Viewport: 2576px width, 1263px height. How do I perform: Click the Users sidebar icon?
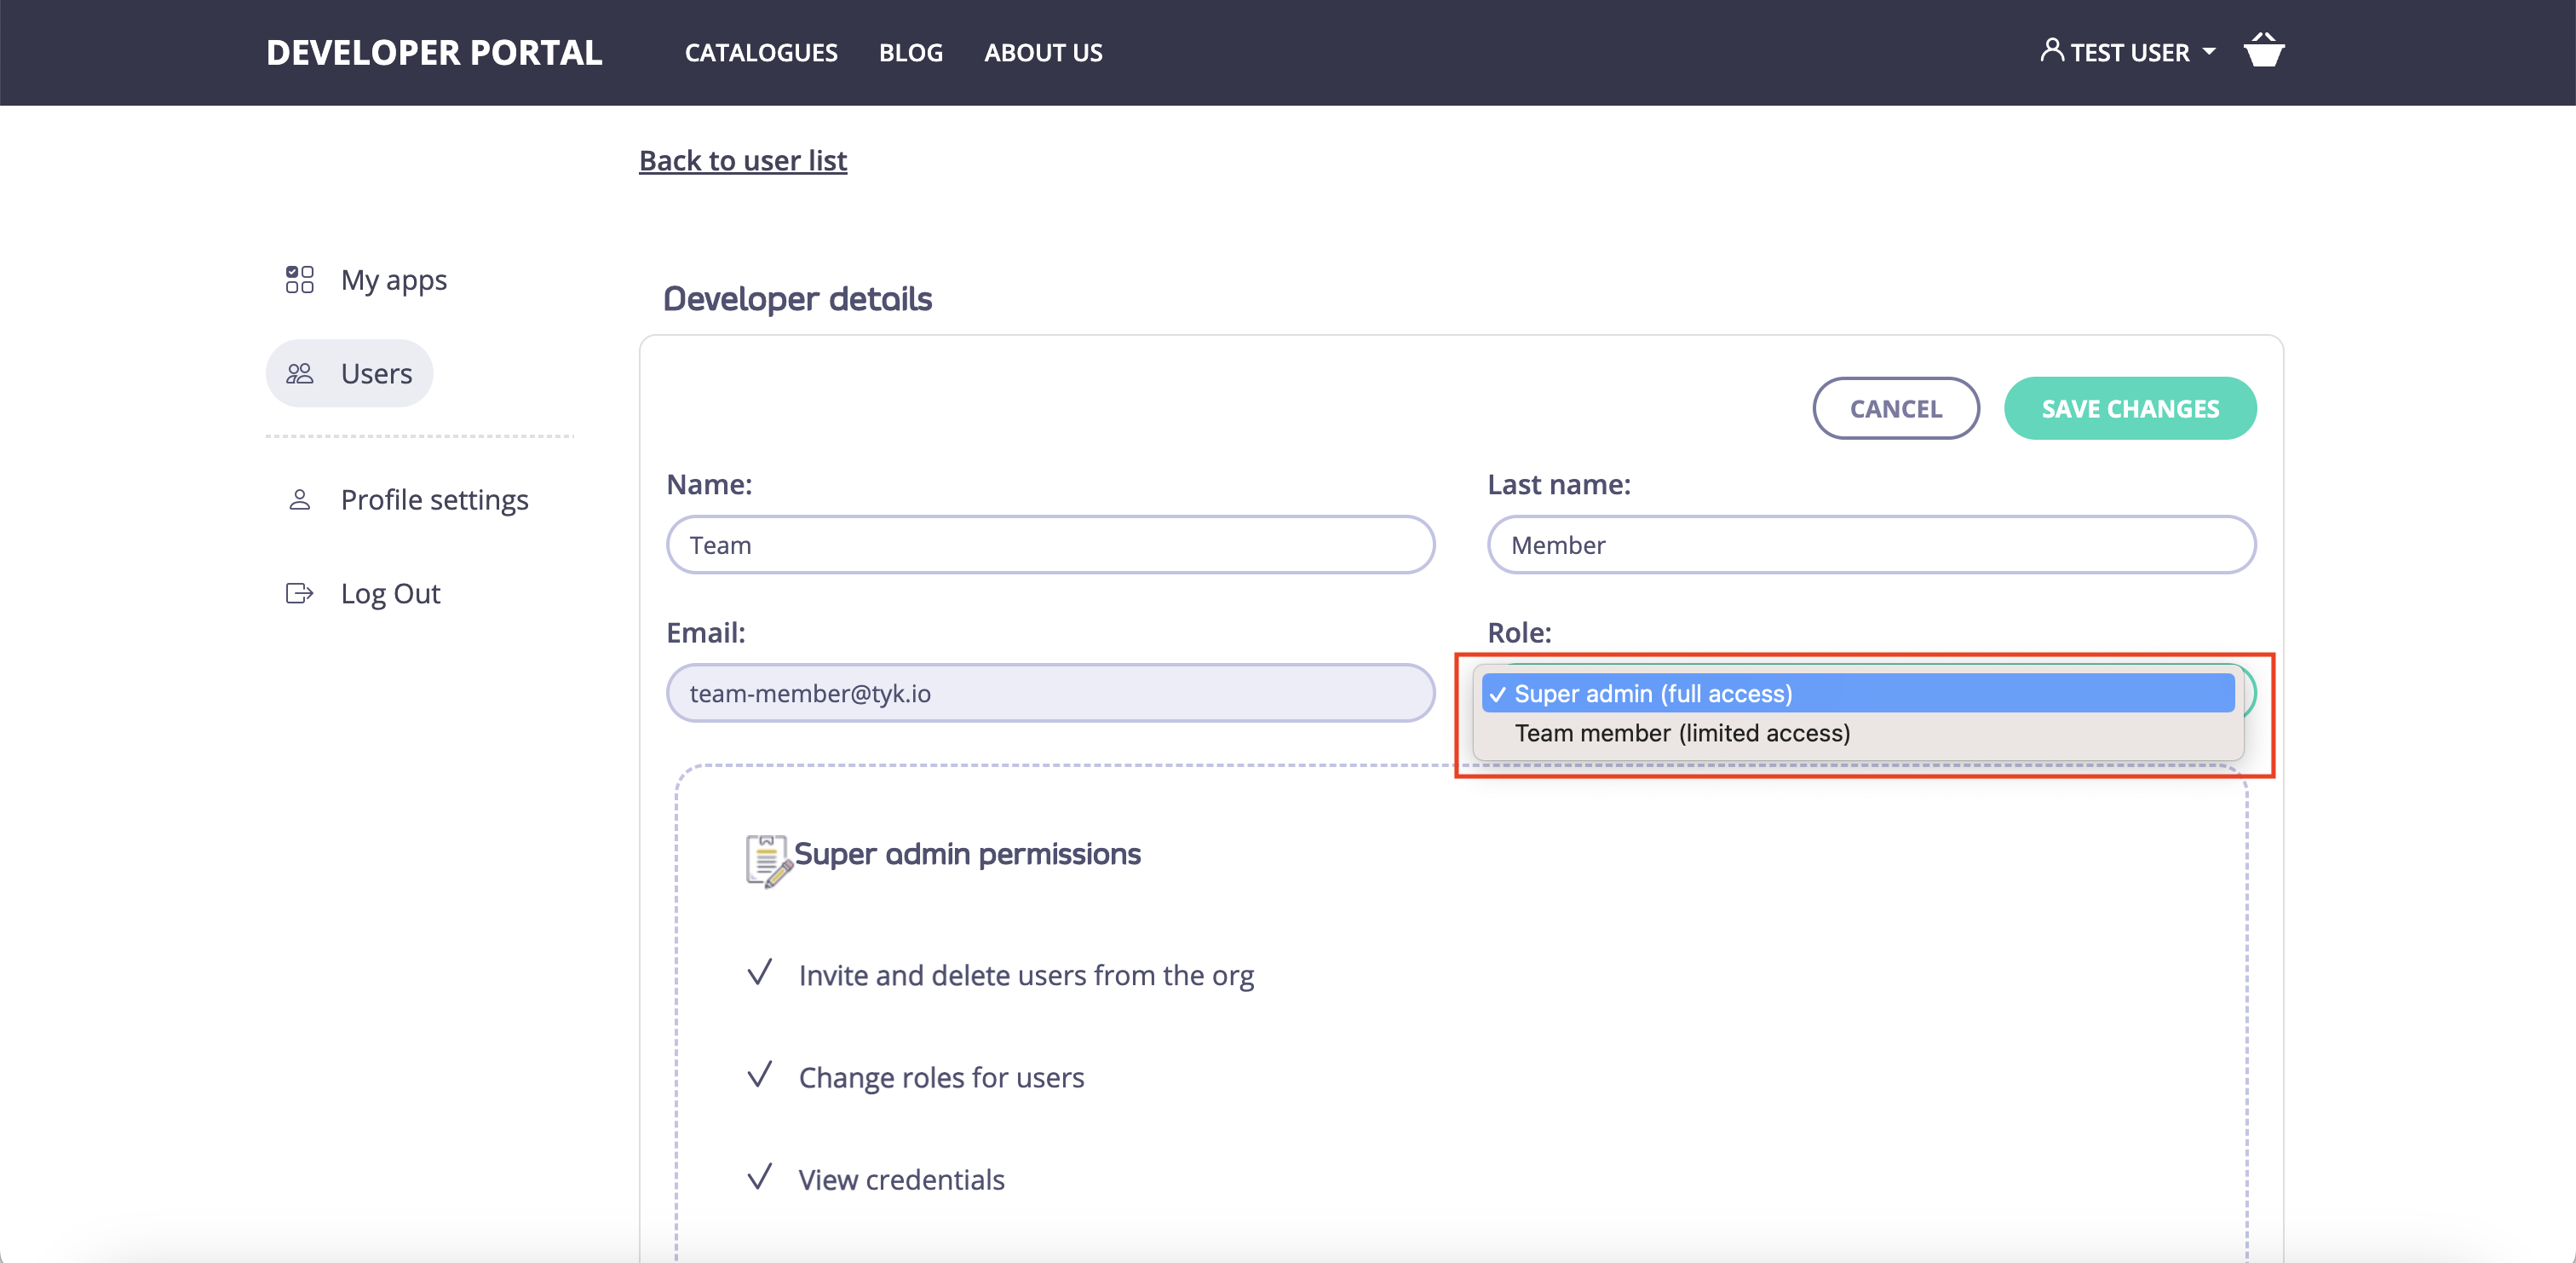point(298,372)
